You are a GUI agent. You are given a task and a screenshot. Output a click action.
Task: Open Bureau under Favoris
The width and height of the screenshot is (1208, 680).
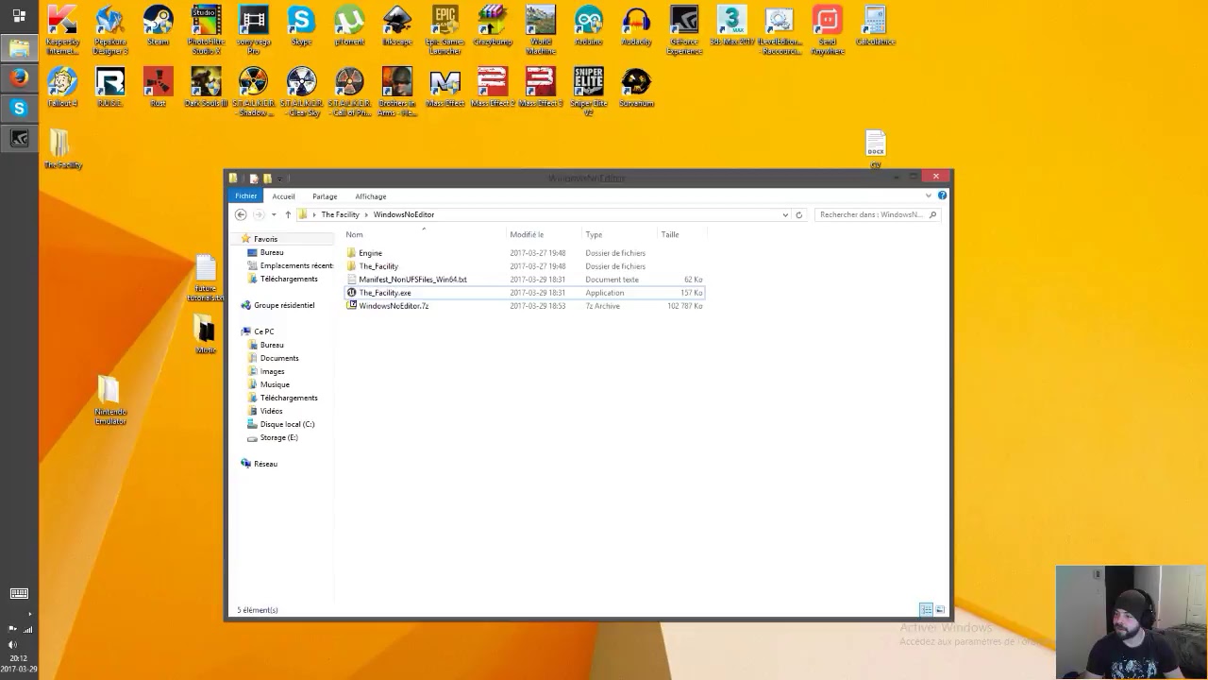[x=272, y=252]
